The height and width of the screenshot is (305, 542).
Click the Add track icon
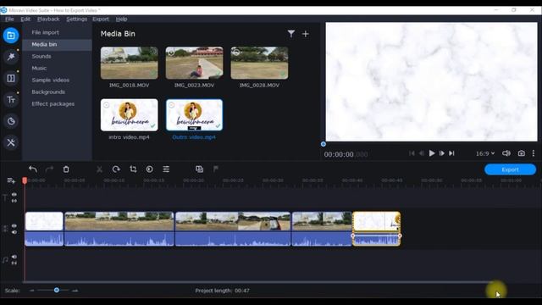point(11,180)
